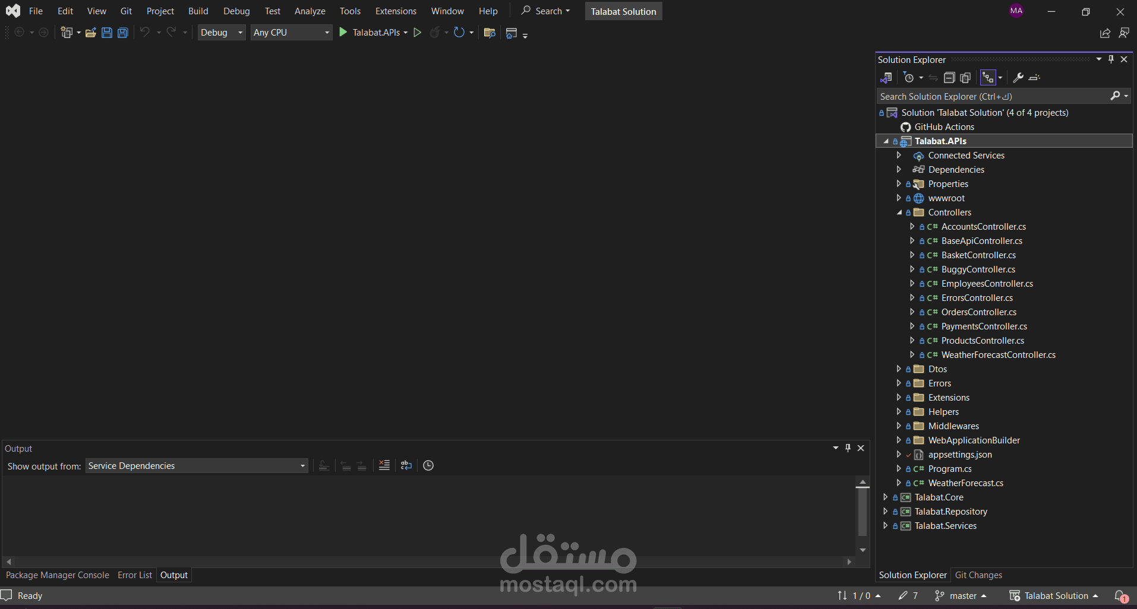The width and height of the screenshot is (1137, 609).
Task: Click the Save All icon
Action: (123, 33)
